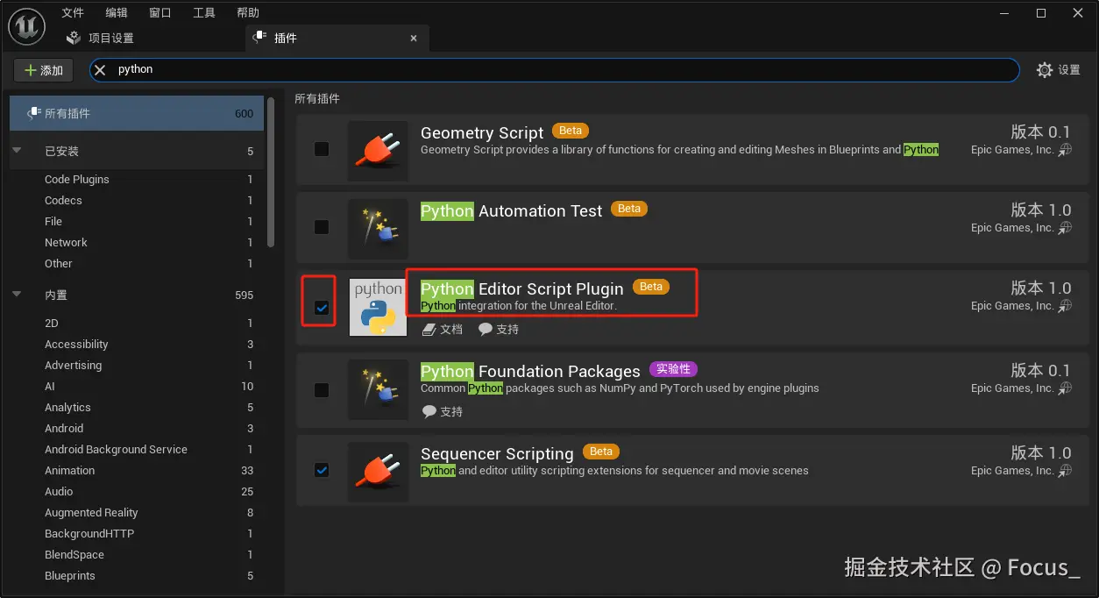This screenshot has height=598, width=1099.
Task: Click support speech bubble under Python Editor Script Plugin
Action: point(486,330)
